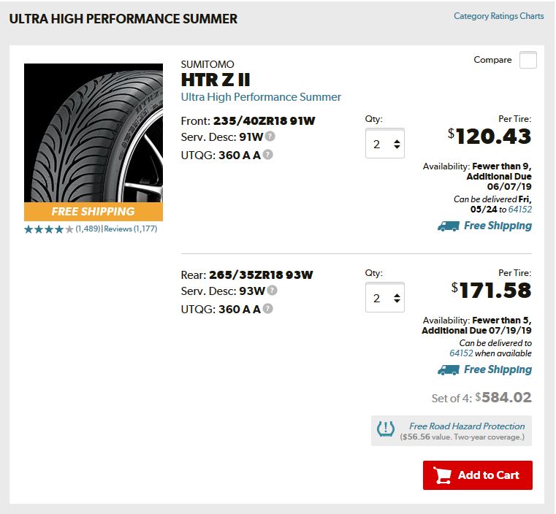
Task: Click the orange FREE SHIPPING banner under the image
Action: 94,212
